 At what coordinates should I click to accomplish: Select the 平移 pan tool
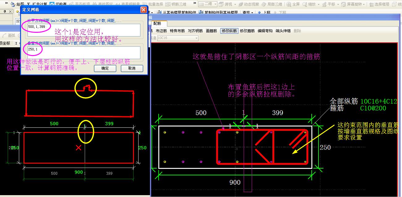click(328, 4)
